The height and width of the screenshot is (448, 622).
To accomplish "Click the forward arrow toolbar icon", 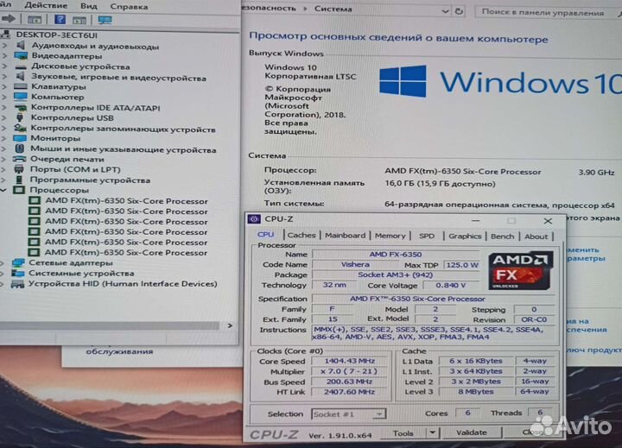I will (x=9, y=19).
